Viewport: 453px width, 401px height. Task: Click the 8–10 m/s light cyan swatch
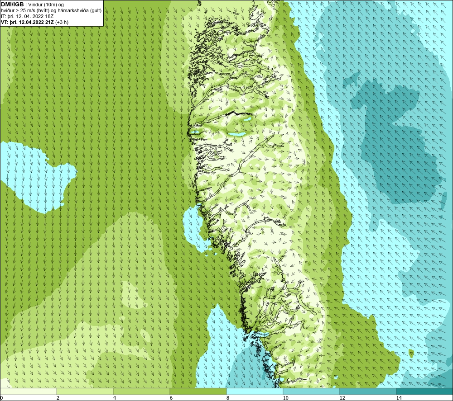255,392
